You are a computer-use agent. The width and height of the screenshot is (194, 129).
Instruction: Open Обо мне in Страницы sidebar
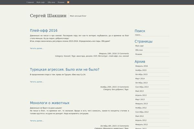pyautogui.click(x=139, y=50)
